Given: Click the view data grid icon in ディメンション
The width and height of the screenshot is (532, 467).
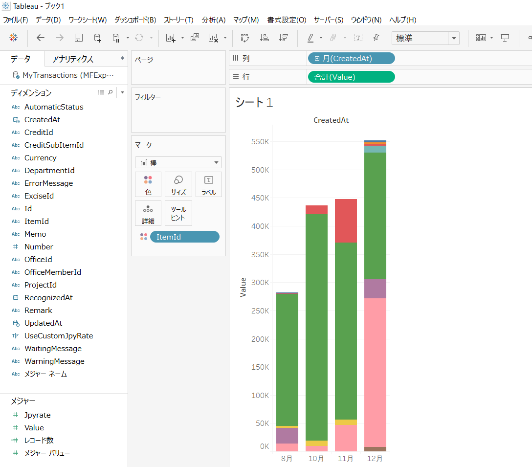Looking at the screenshot, I should [101, 92].
